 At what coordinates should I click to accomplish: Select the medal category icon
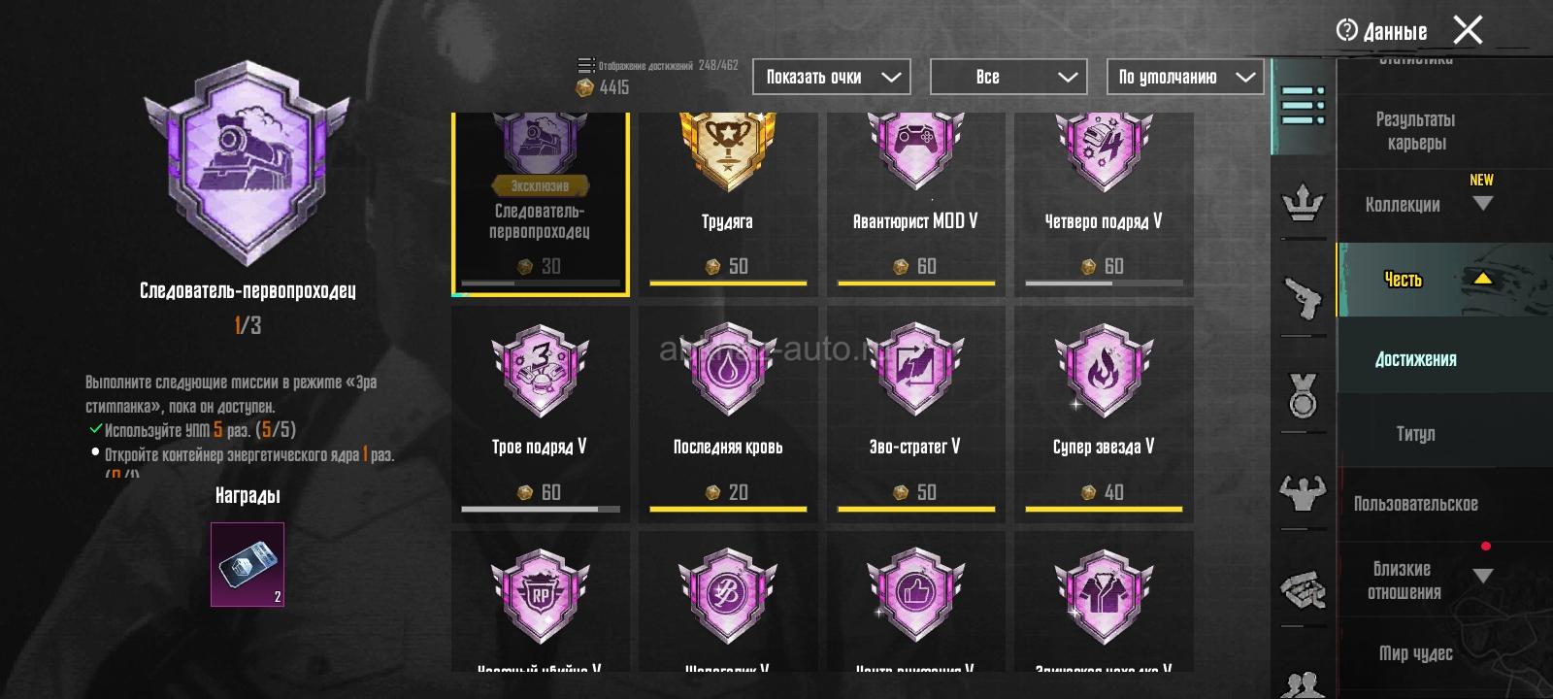[x=1303, y=395]
